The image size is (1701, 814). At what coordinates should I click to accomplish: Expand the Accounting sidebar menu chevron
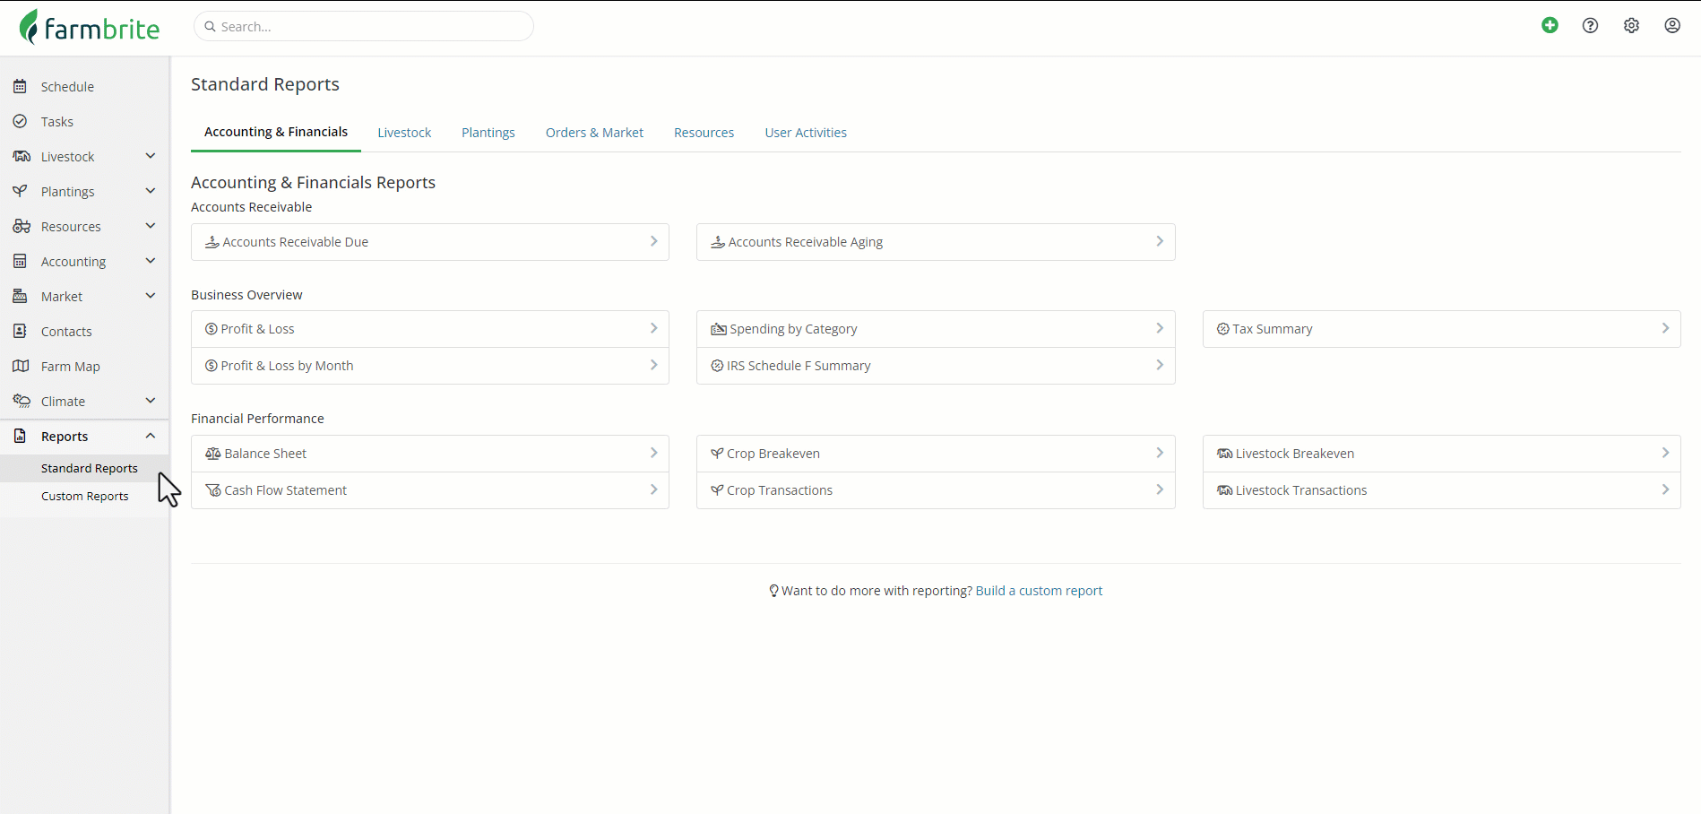(151, 261)
